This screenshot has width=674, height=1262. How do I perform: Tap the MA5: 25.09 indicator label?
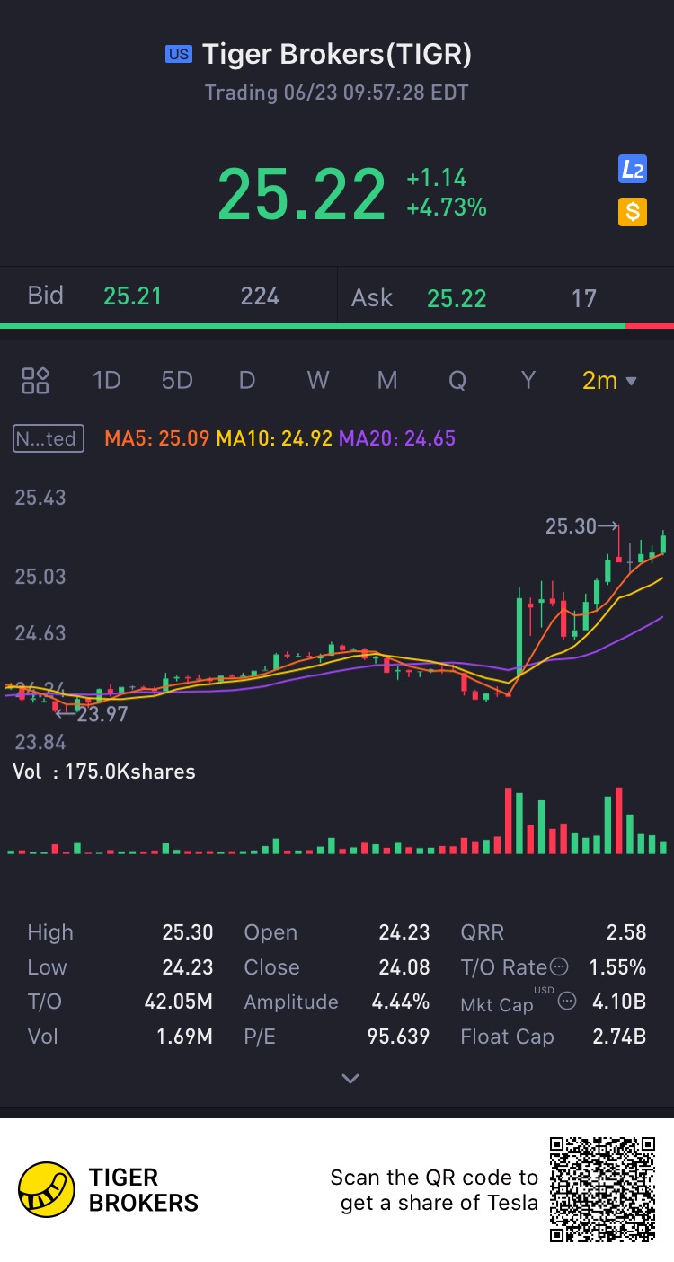pyautogui.click(x=157, y=438)
